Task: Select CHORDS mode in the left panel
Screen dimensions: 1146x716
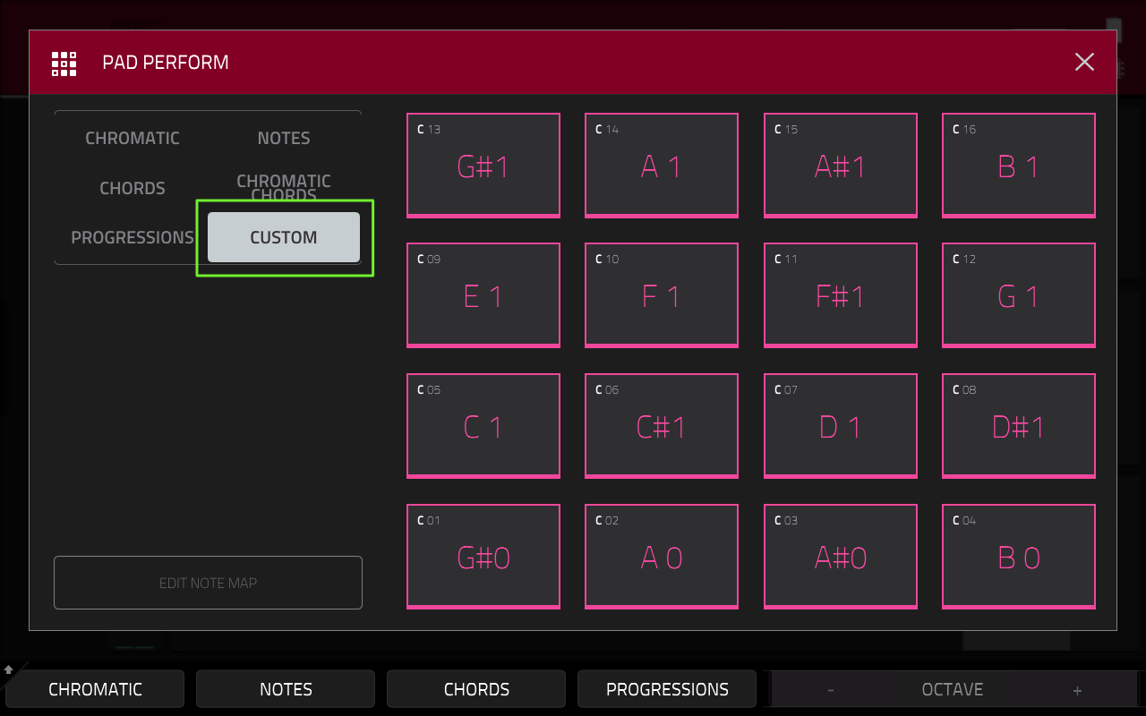Action: coord(133,188)
